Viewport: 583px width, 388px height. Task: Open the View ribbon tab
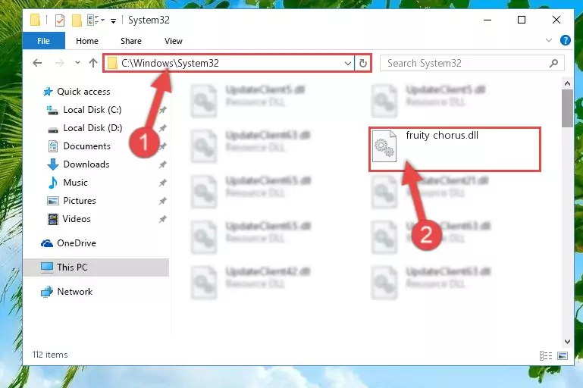point(174,41)
